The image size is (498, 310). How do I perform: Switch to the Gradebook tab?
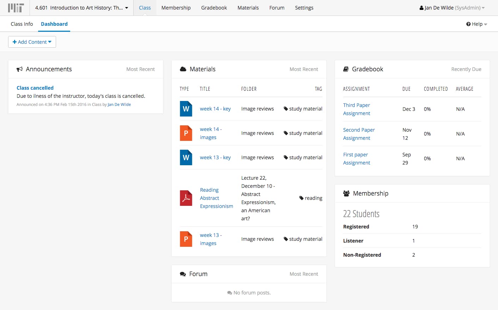coord(214,8)
